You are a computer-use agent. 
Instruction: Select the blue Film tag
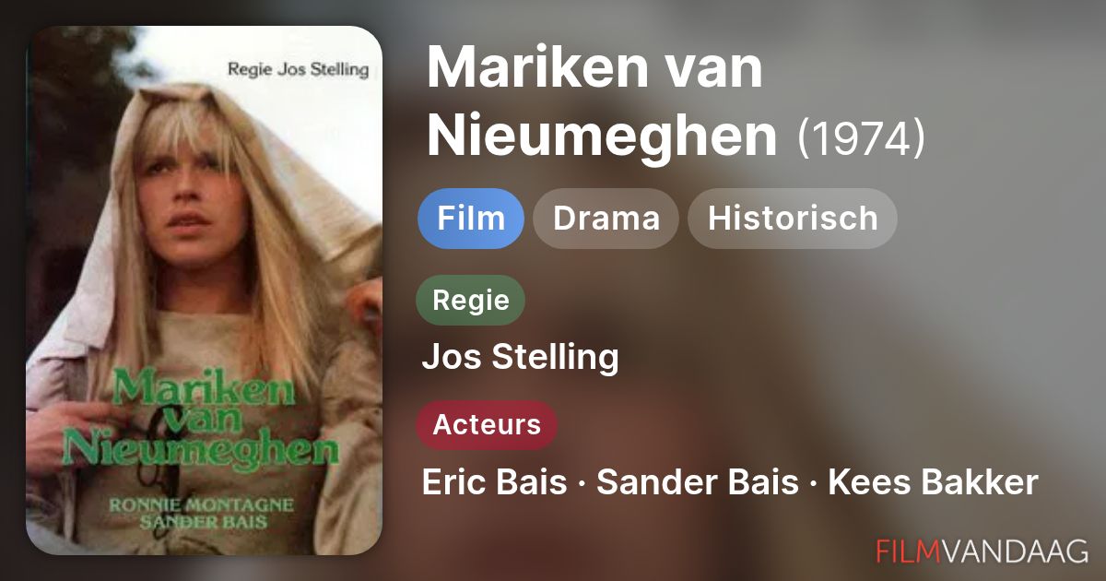[471, 219]
